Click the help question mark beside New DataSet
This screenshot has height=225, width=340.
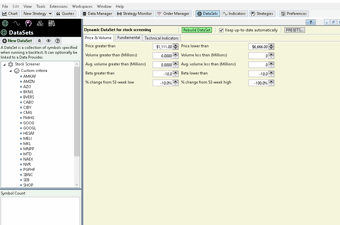coord(58,41)
